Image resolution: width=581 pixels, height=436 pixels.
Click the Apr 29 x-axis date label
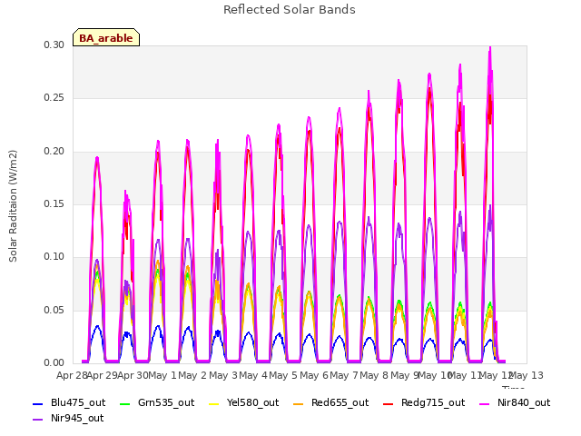102,375
